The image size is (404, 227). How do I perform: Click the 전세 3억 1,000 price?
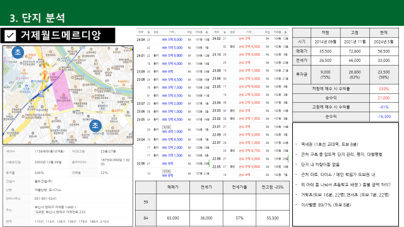coord(249,71)
